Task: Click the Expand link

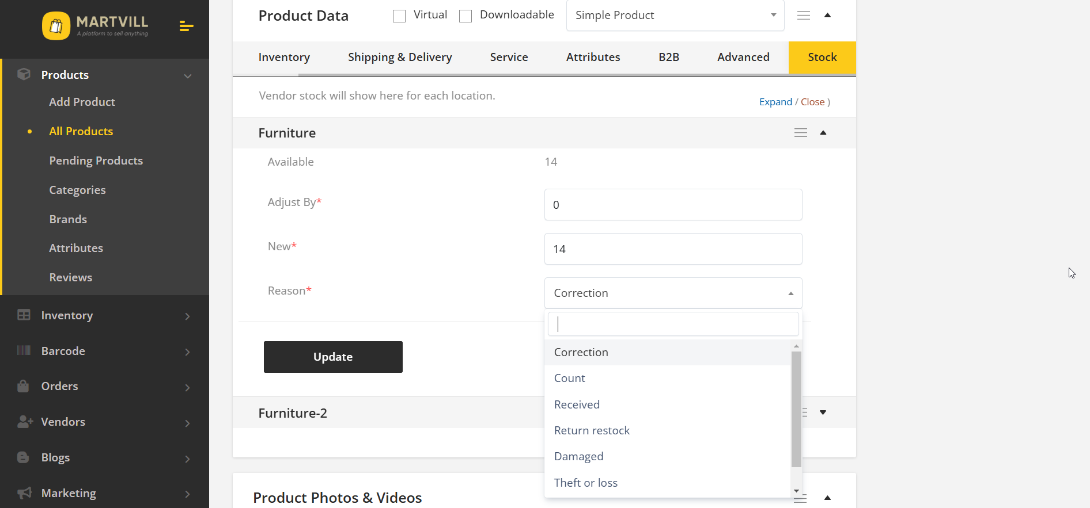Action: [775, 102]
